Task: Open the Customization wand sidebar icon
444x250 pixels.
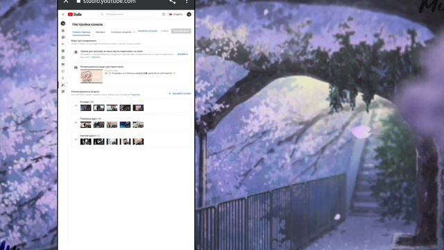Action: click(63, 85)
